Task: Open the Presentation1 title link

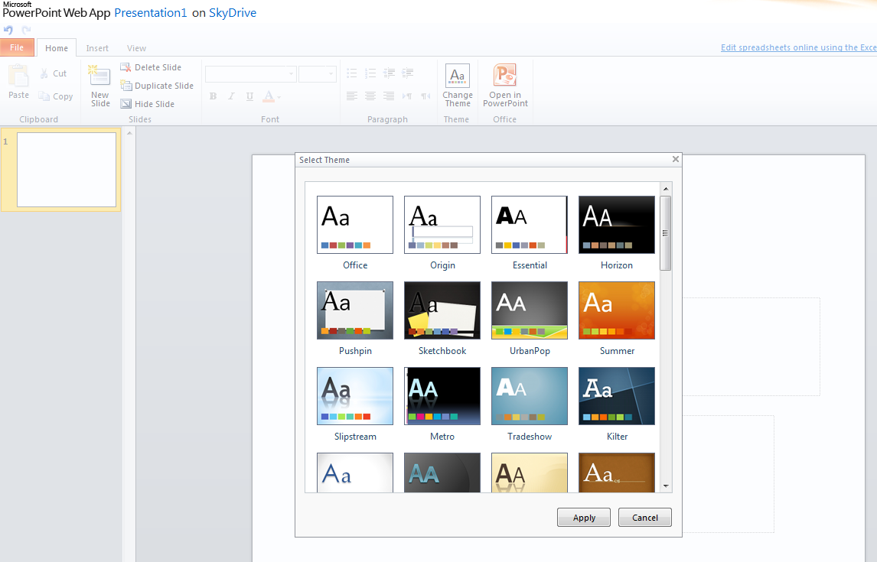Action: tap(151, 12)
